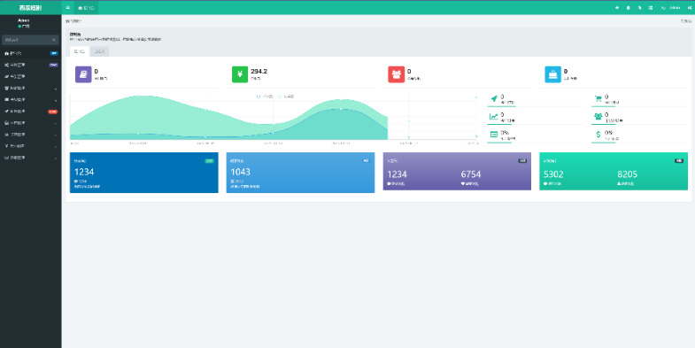
Task: Click the rocket icon in stats list
Action: (494, 99)
